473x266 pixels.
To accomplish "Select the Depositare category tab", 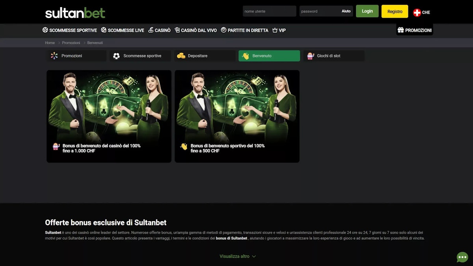I will point(205,56).
